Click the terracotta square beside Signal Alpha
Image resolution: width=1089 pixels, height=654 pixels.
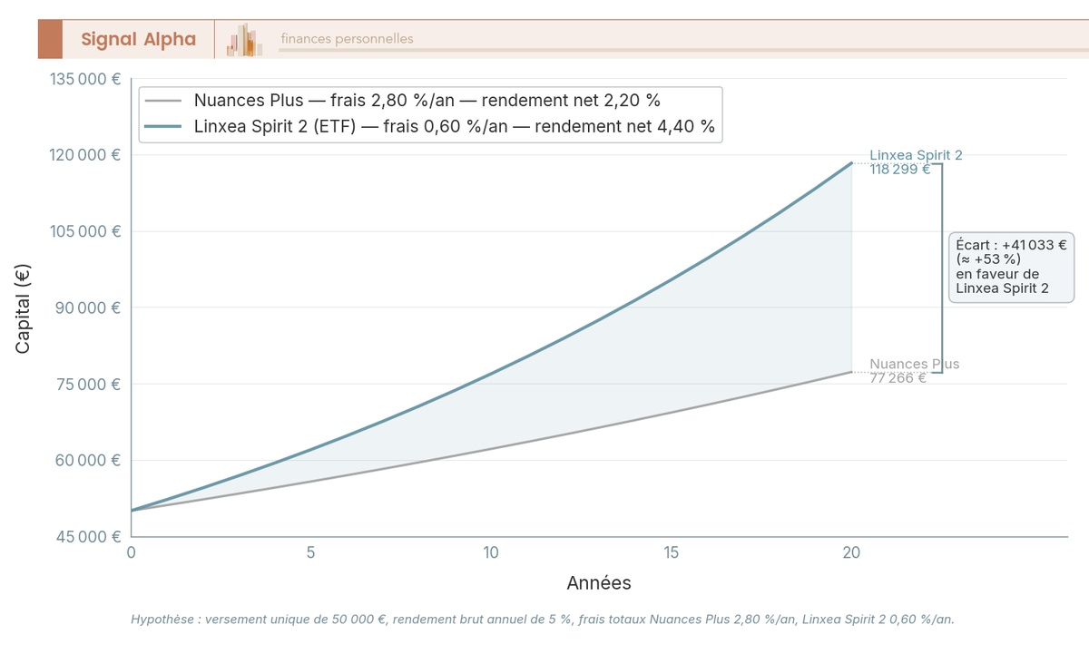click(x=50, y=39)
